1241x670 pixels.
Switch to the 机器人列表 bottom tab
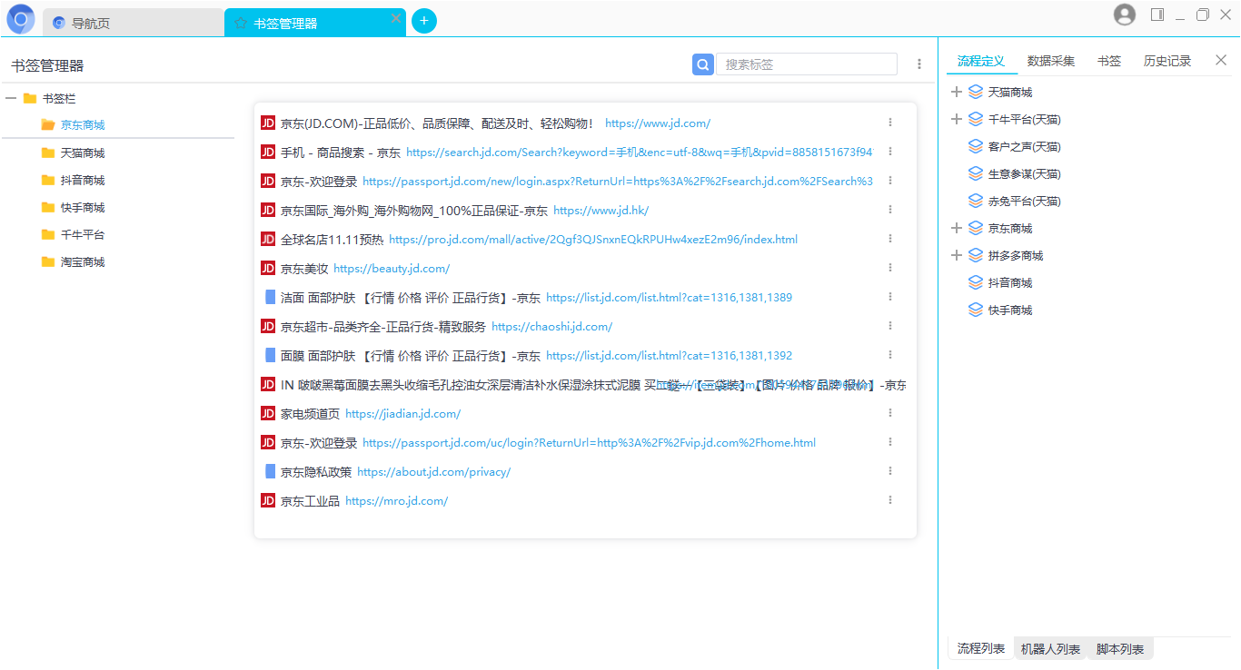(1050, 649)
